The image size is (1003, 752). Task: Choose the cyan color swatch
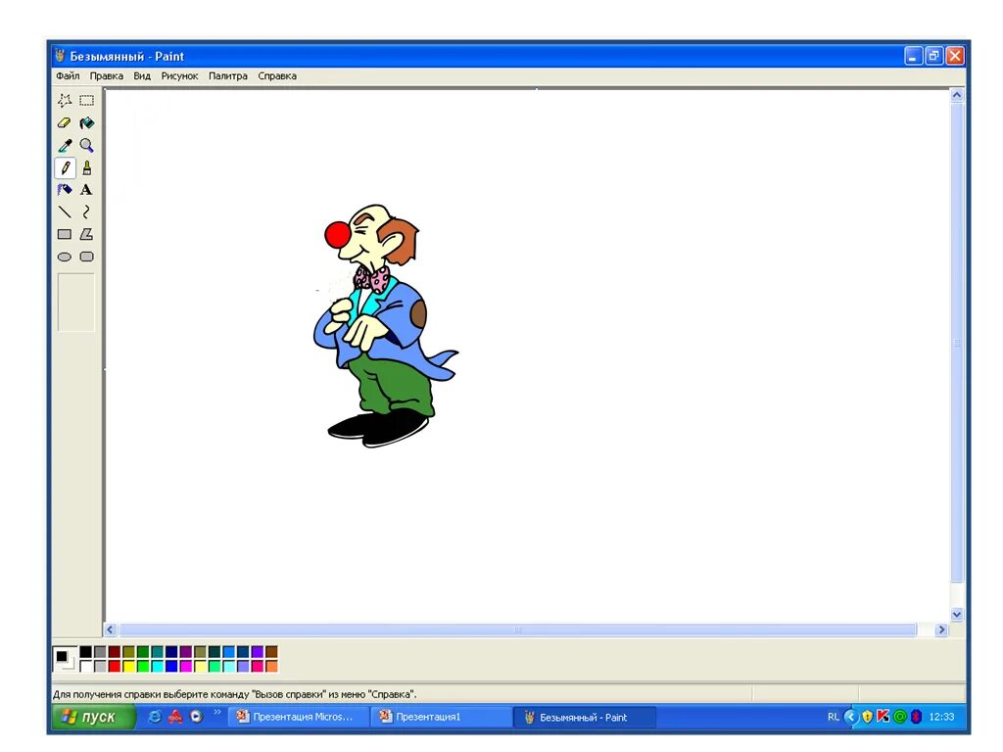point(158,666)
